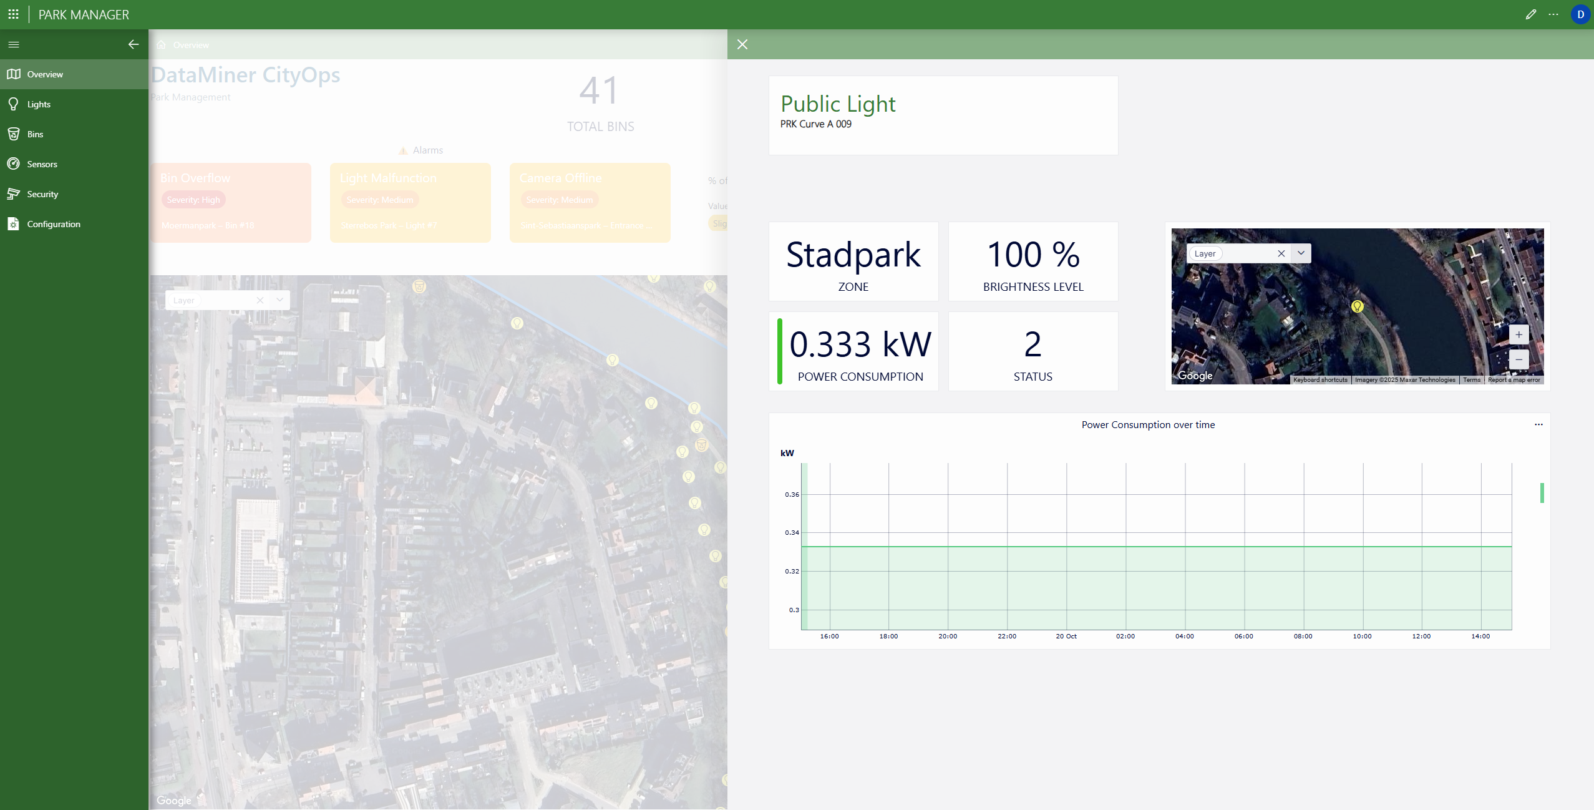This screenshot has width=1594, height=810.
Task: Toggle the hamburger sidebar menu
Action: click(14, 44)
